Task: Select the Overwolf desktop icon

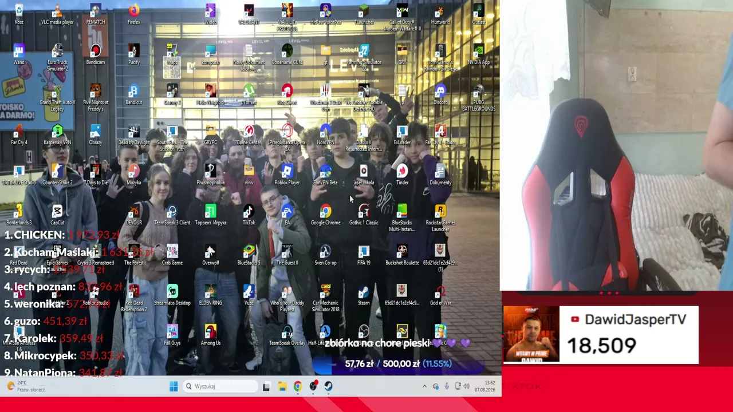Action: coord(211,255)
